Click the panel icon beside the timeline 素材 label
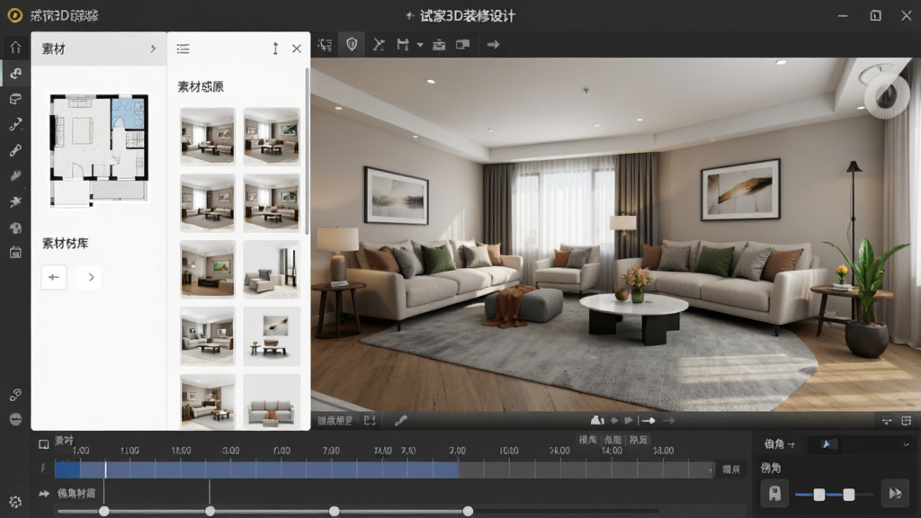 pyautogui.click(x=43, y=444)
